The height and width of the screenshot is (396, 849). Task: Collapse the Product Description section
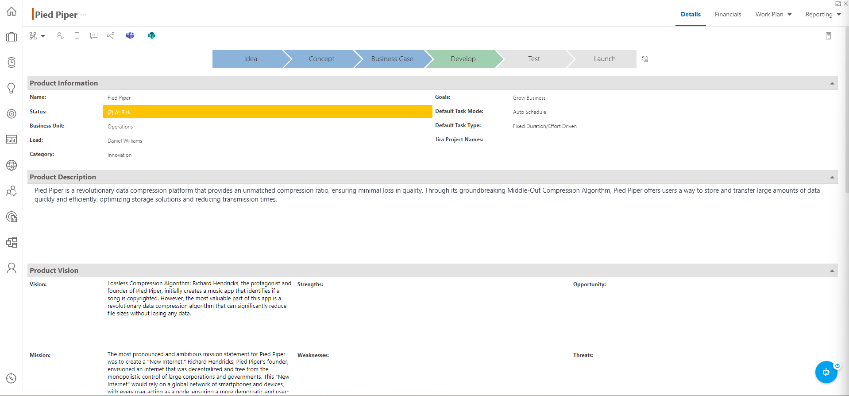coord(832,177)
